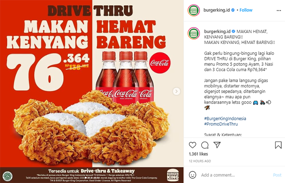The height and width of the screenshot is (183, 285).
Task: Click the Post comment button
Action: (277, 175)
